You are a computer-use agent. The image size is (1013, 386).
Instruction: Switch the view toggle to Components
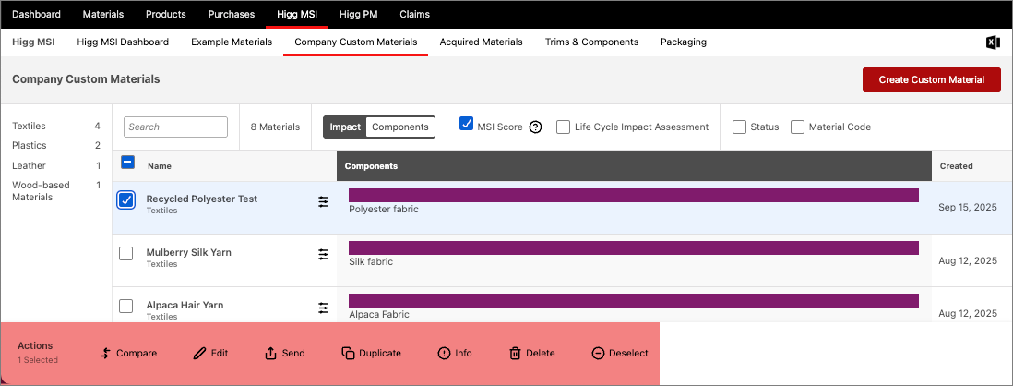pyautogui.click(x=399, y=127)
